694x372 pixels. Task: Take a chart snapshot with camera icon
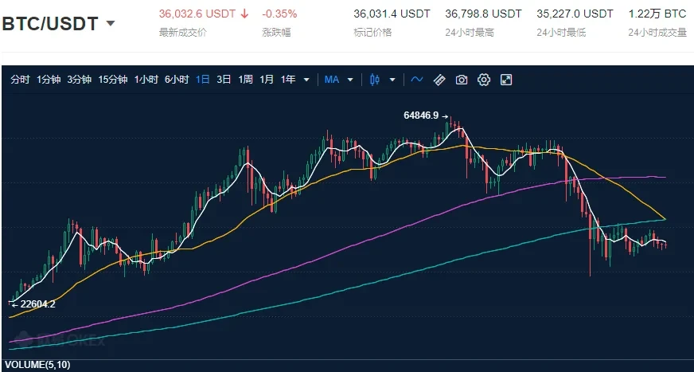[461, 80]
